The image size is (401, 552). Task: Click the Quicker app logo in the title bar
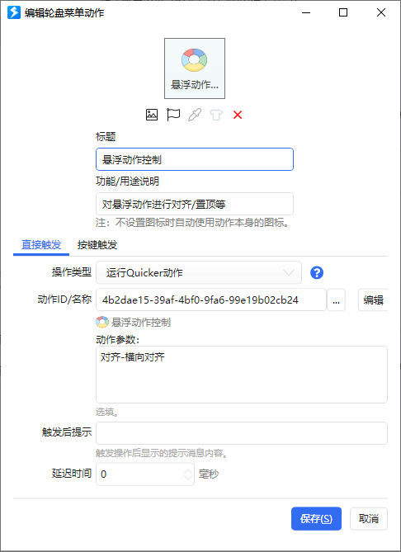point(14,12)
